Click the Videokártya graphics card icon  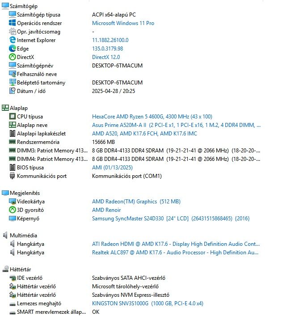[x=12, y=201]
